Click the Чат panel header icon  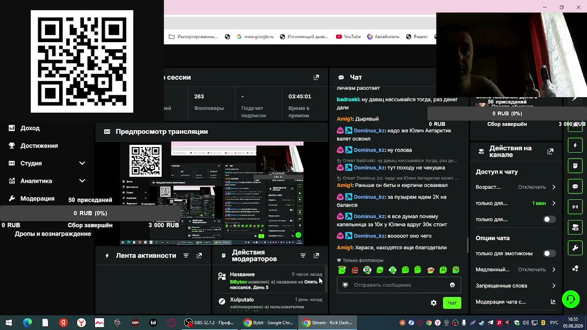click(341, 77)
